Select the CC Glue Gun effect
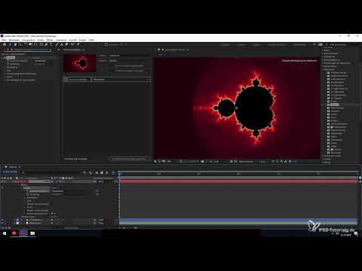The image size is (362, 271). pos(337,86)
